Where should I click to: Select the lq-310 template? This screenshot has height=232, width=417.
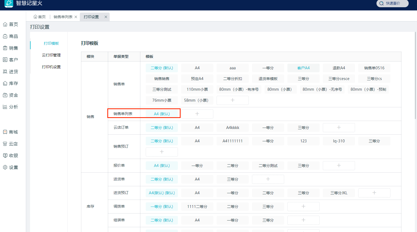pos(339,141)
